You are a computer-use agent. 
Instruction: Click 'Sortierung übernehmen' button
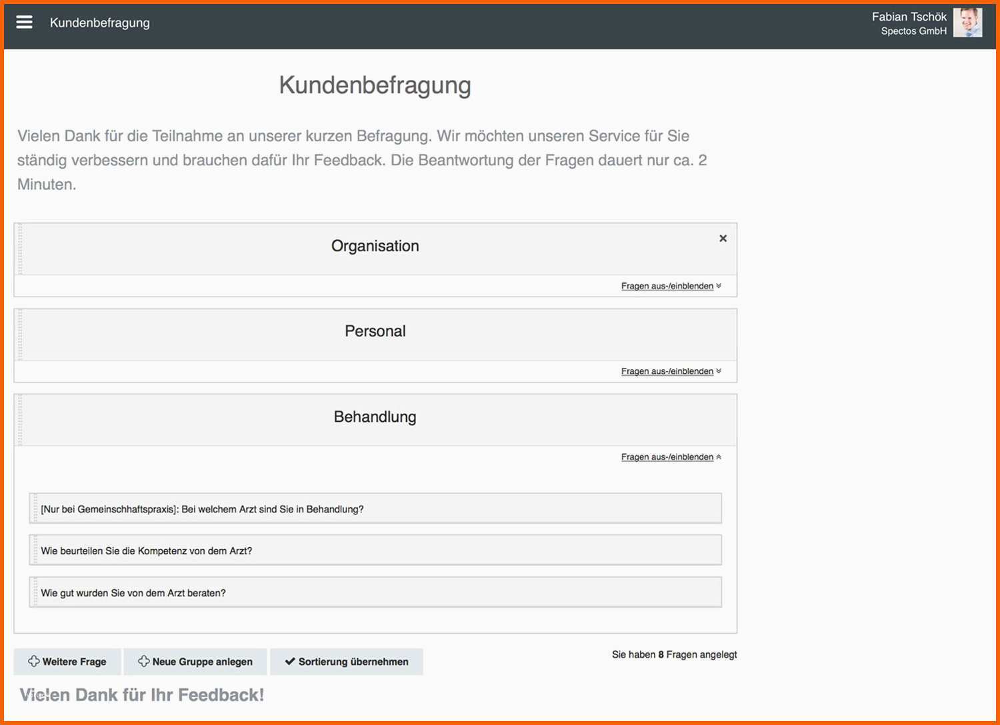point(347,662)
